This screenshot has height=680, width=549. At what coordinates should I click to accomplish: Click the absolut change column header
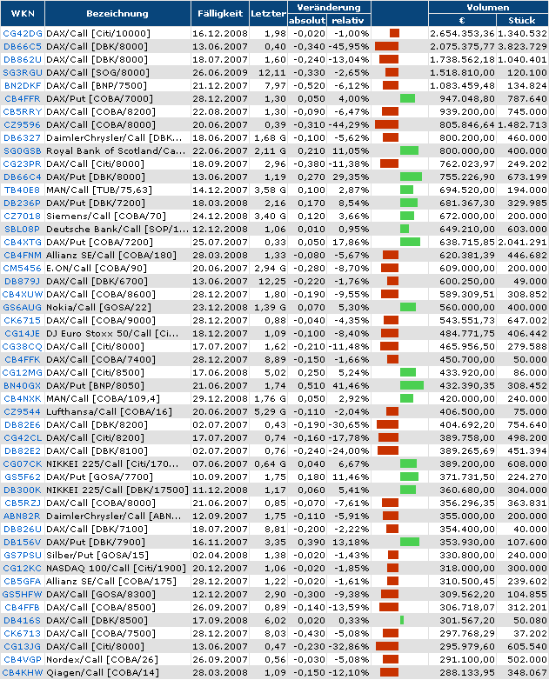pos(307,20)
